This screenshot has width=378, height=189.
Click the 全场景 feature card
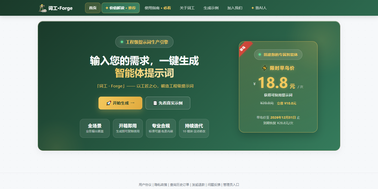(95, 128)
